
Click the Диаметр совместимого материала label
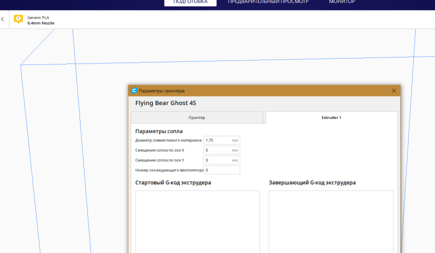pos(168,140)
